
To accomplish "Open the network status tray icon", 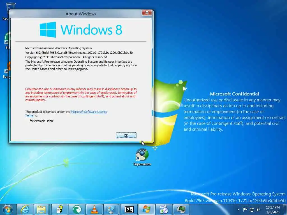I will 252,210.
